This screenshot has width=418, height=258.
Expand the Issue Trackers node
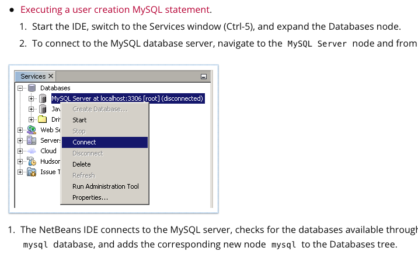20,172
